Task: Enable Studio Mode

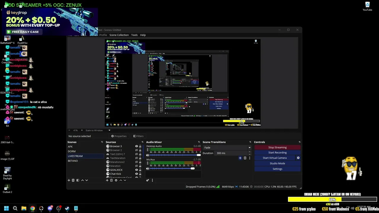Action: coord(277,163)
